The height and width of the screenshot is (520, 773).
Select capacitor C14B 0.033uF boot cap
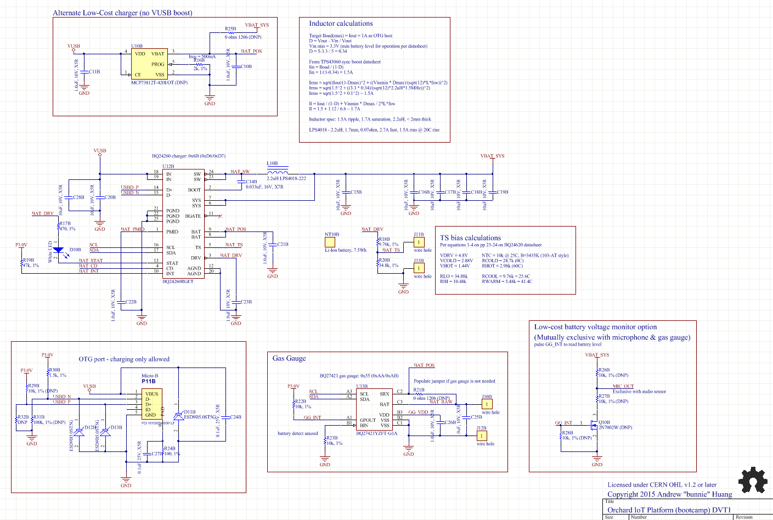coord(241,181)
